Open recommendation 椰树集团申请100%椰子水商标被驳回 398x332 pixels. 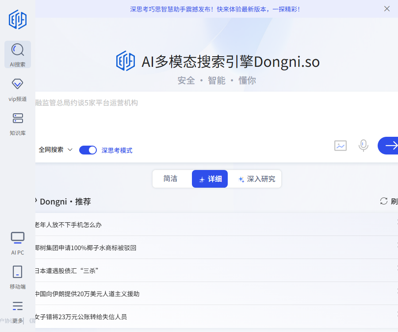217,247
